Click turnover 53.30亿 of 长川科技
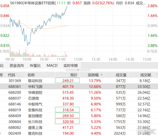The height and width of the screenshot is (136, 158). [x=144, y=122]
